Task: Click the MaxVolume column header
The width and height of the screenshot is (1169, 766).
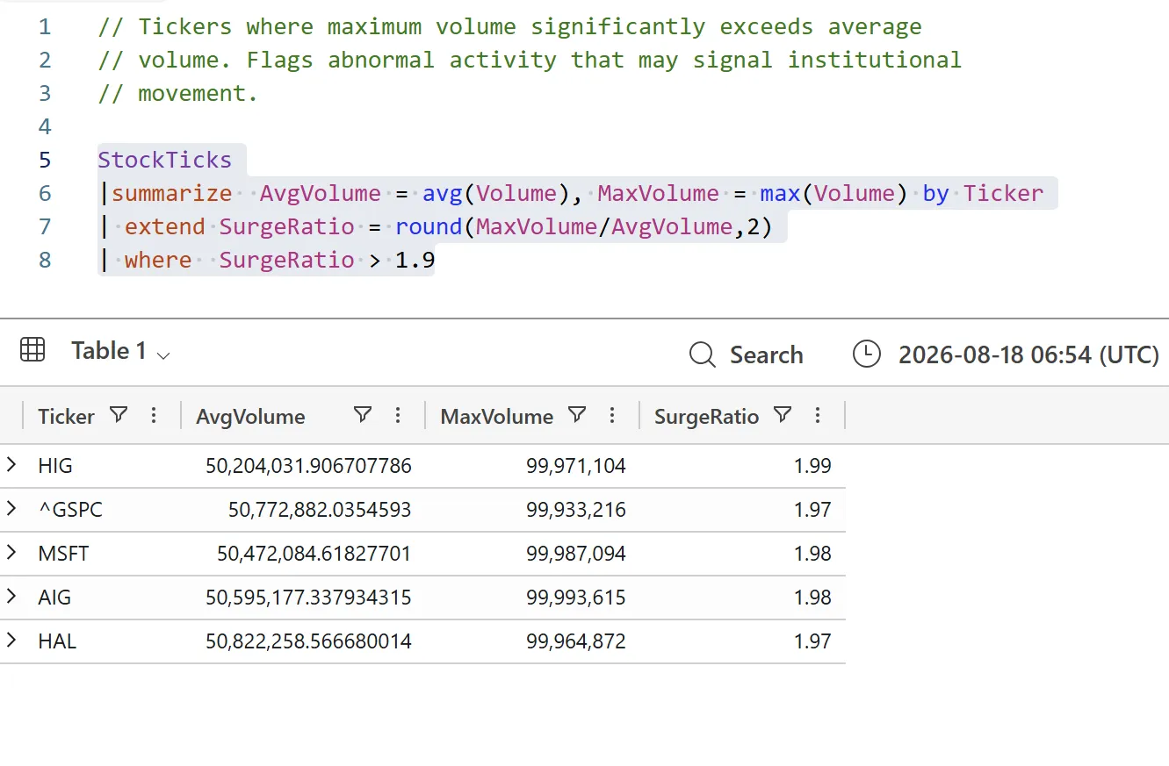Action: point(497,417)
